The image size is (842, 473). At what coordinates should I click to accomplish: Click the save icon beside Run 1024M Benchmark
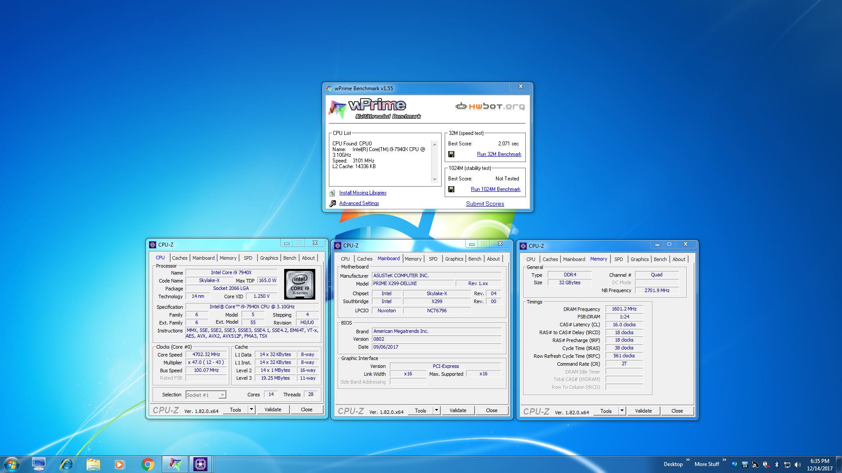451,189
